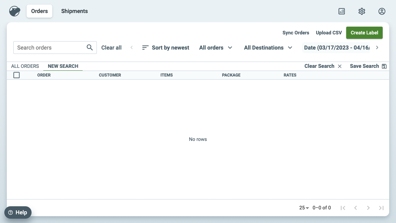Screen dimensions: 396x223
Task: Click the Clear Search label
Action: pyautogui.click(x=319, y=66)
